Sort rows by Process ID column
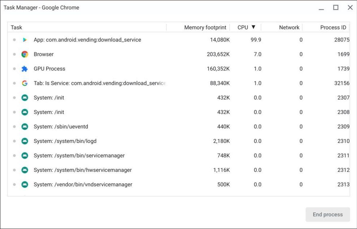This screenshot has width=357, height=229. click(333, 27)
